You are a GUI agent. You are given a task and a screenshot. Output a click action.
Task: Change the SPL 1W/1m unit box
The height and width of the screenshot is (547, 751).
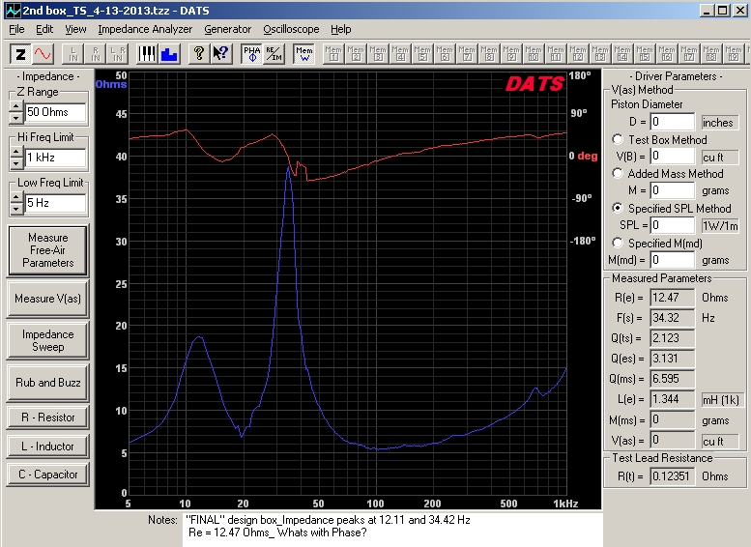coord(719,225)
